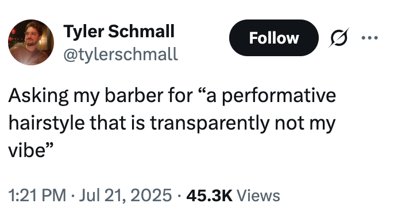The height and width of the screenshot is (219, 394).
Task: Click the year 2025 in the post date
Action: 151,195
